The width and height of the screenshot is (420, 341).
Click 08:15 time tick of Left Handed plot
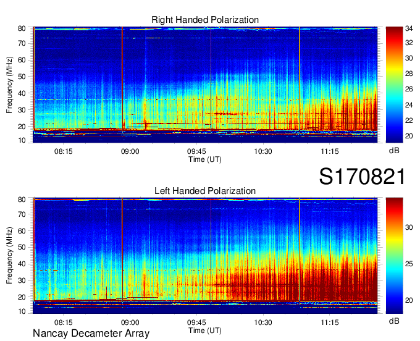point(64,322)
